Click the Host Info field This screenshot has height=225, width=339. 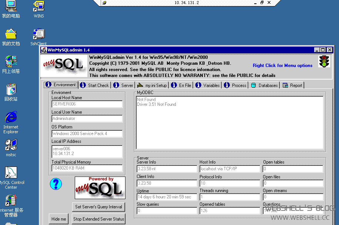(230, 169)
